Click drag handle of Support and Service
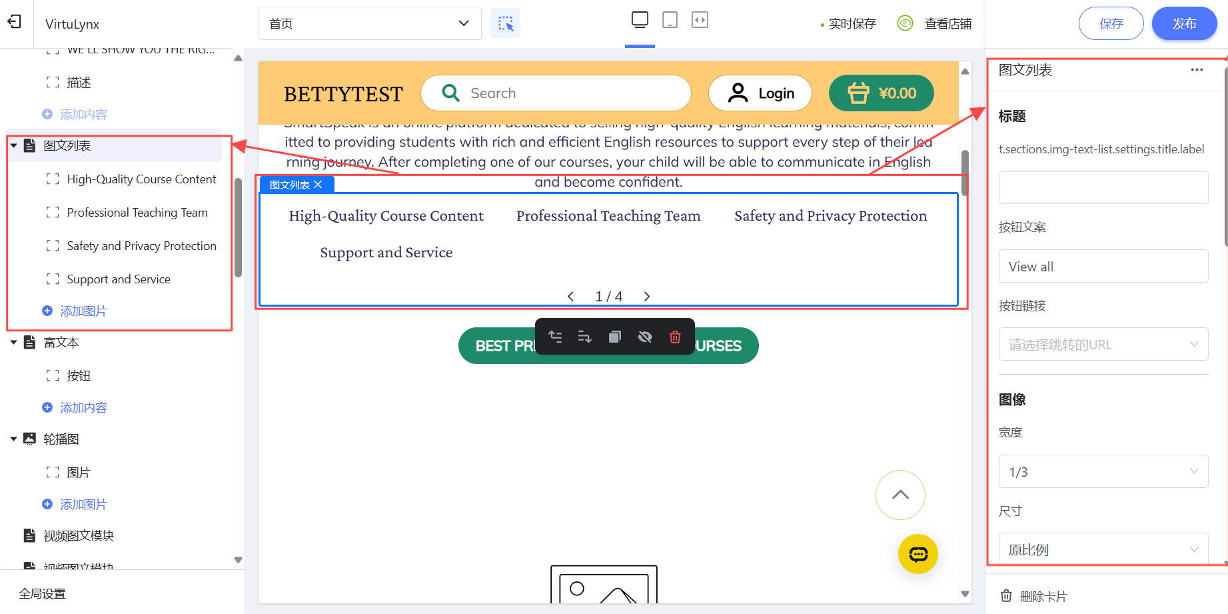1228x614 pixels. [53, 279]
